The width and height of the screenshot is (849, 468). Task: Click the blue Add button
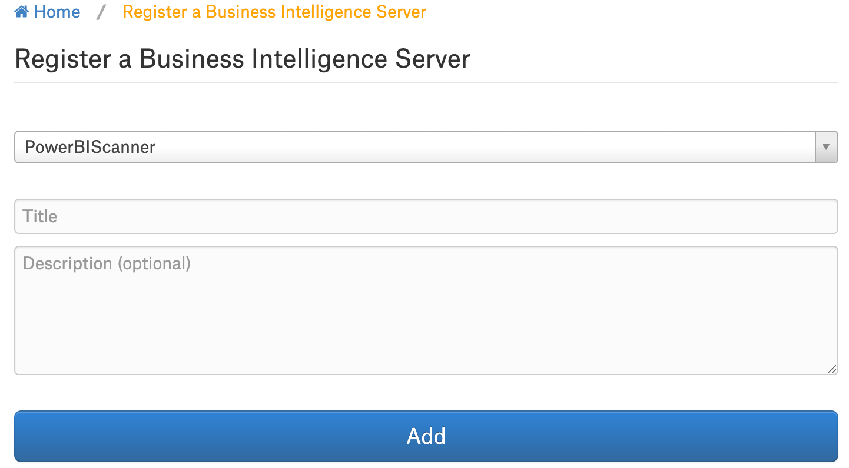pos(426,436)
